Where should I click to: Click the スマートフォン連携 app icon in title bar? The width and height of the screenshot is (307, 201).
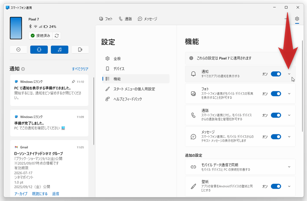coord(8,8)
